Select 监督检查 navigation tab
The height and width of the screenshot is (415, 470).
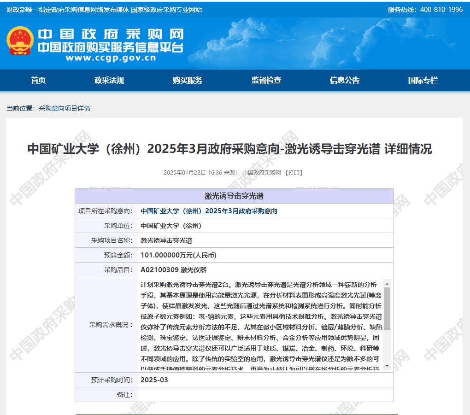(x=266, y=80)
